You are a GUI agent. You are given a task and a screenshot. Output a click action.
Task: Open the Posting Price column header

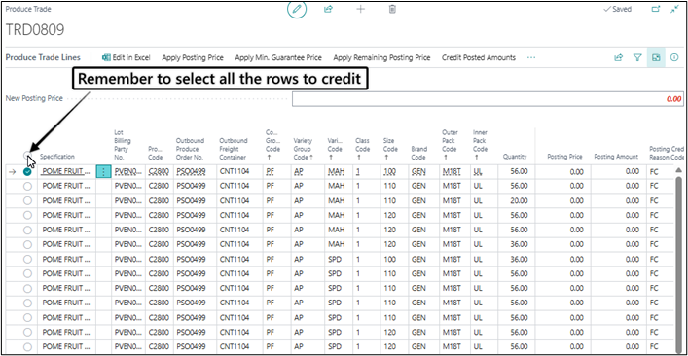tap(564, 157)
